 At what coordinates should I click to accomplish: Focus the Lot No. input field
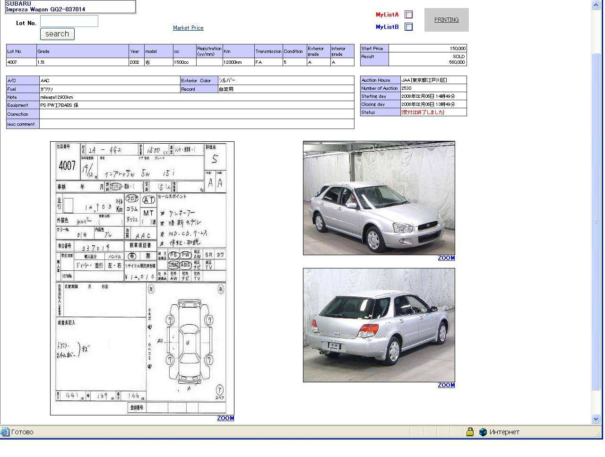pos(69,21)
